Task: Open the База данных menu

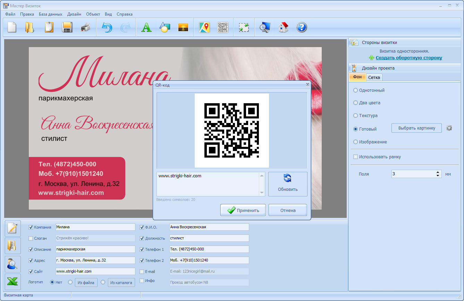Action: [x=51, y=14]
